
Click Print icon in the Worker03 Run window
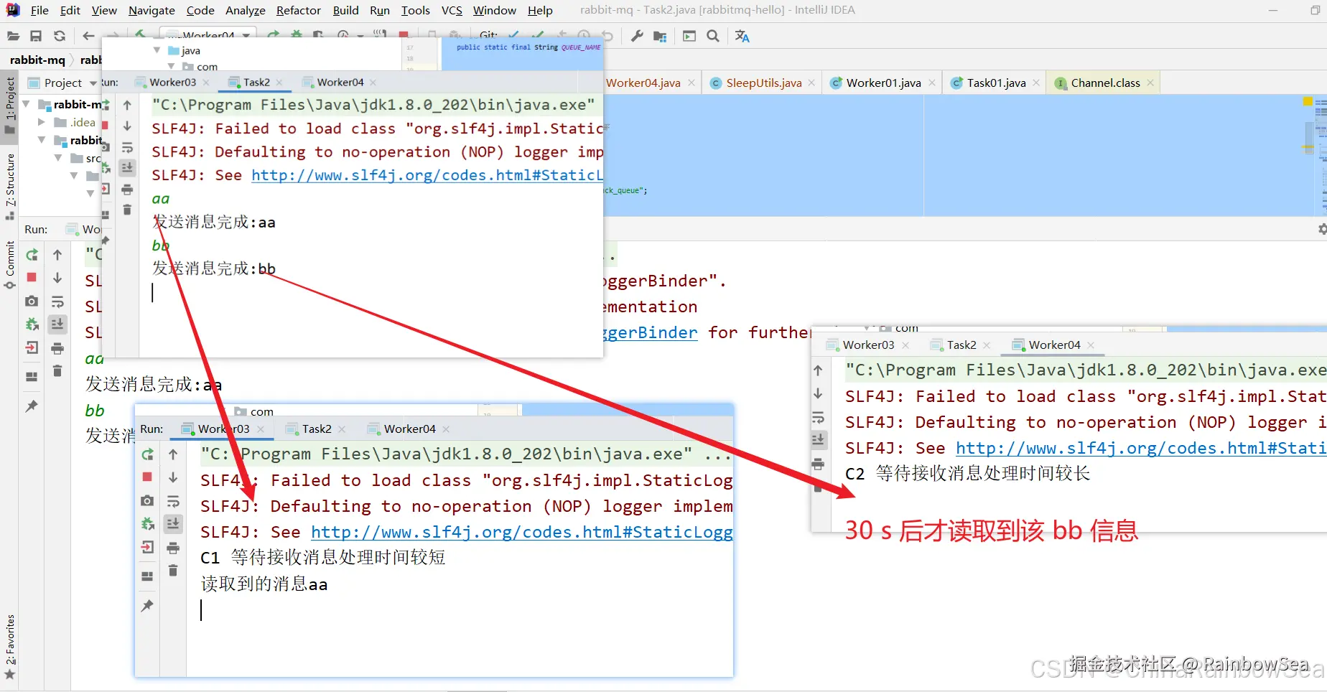pyautogui.click(x=173, y=548)
